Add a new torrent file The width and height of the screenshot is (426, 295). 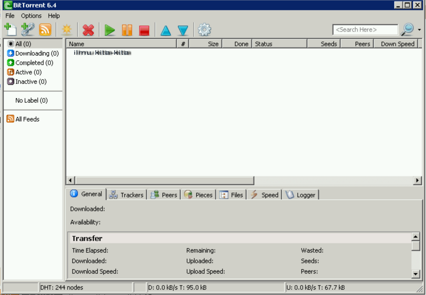(10, 30)
